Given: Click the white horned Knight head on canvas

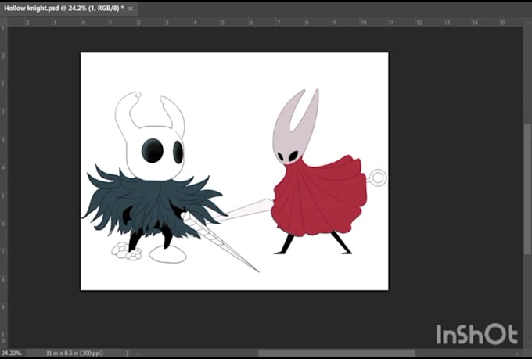Looking at the screenshot, I should [151, 138].
